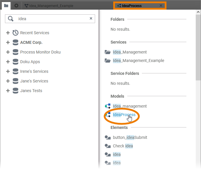
Task: Expand the Recent Services node
Action: pos(8,33)
